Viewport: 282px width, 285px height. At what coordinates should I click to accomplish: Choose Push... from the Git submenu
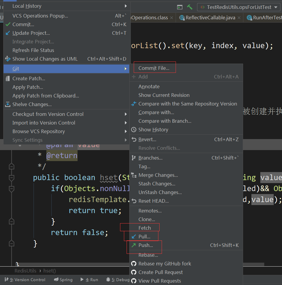(146, 245)
